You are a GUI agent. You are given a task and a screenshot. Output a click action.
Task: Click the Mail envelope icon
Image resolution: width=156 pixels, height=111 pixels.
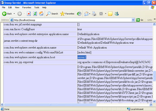[x=86, y=14]
